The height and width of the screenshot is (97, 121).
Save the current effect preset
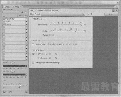click(88, 14)
